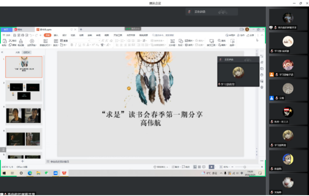
Task: Open the 插入 (Insert) ribbon tab
Action: point(56,35)
